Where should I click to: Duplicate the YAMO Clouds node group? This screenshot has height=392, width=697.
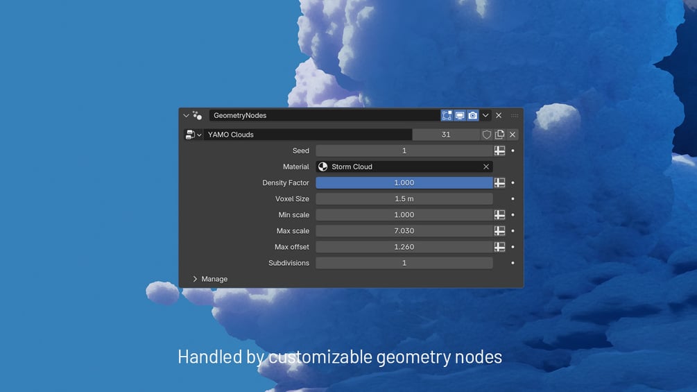click(499, 135)
